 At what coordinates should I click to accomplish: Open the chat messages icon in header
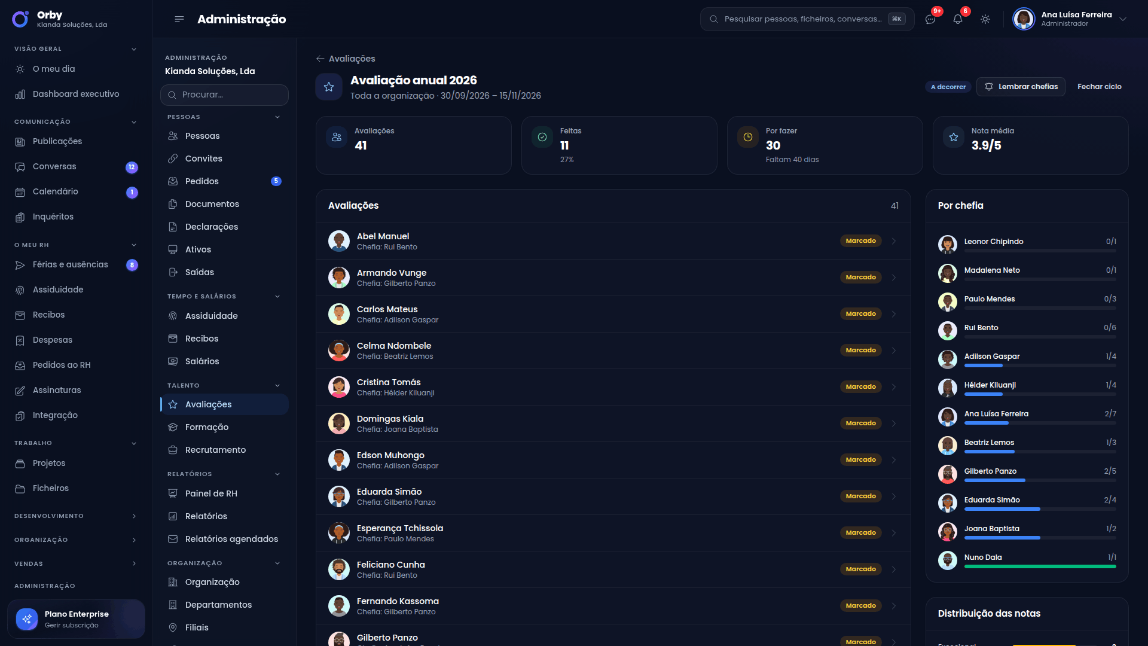click(x=930, y=19)
